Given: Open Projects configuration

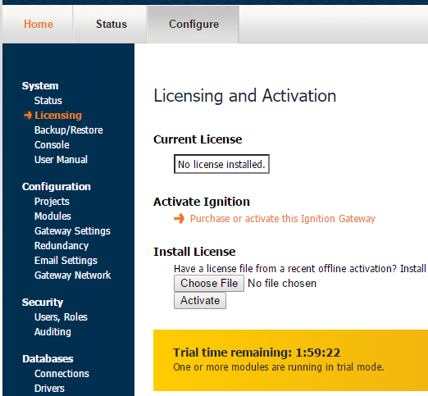Looking at the screenshot, I should (52, 202).
